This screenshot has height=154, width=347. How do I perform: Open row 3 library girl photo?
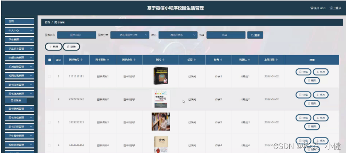[x=161, y=122]
